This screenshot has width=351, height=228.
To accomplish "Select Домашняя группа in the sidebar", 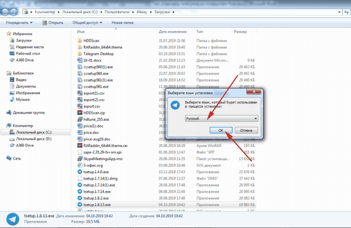I will point(28,113).
